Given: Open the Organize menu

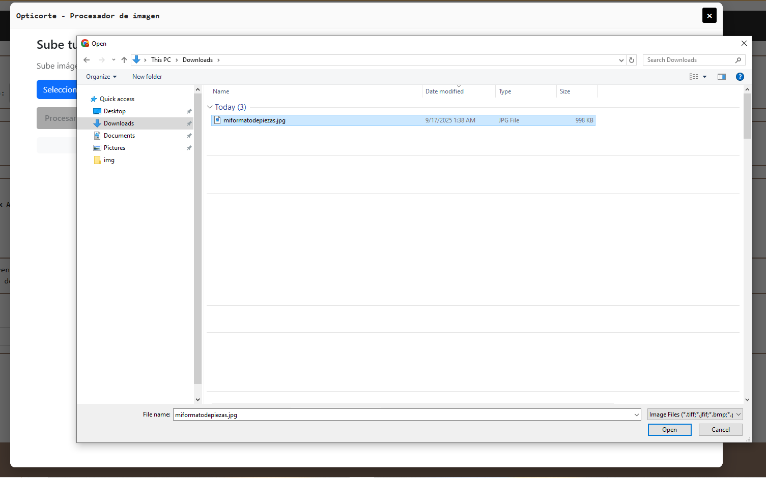Looking at the screenshot, I should point(101,77).
